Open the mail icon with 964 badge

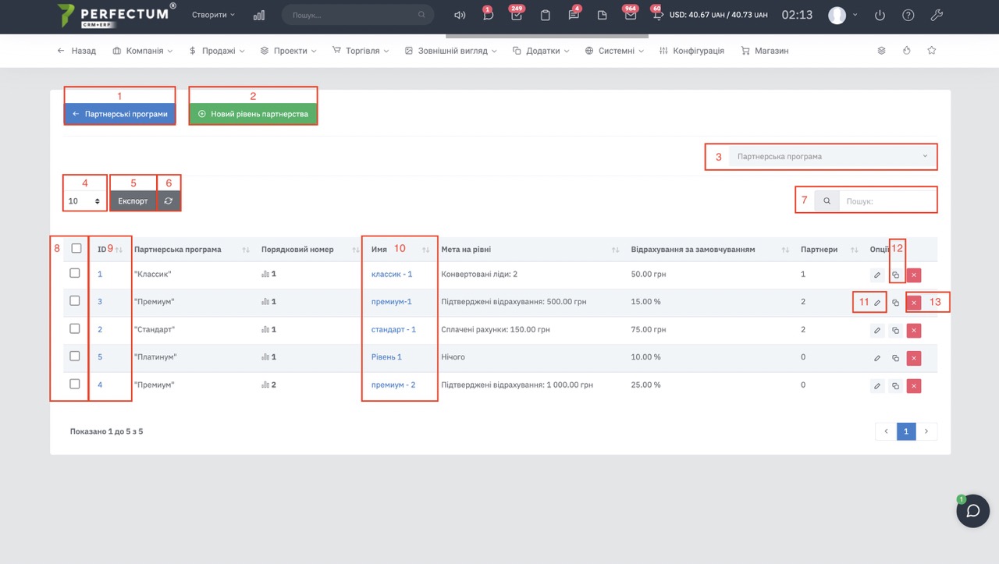[x=630, y=16]
